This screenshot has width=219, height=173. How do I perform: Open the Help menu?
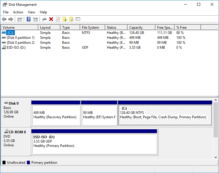tap(43, 12)
